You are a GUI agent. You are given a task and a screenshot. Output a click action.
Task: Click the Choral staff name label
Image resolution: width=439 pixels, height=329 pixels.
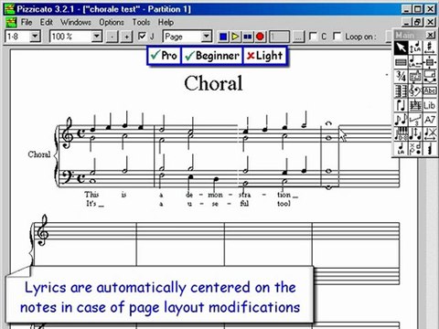click(39, 154)
